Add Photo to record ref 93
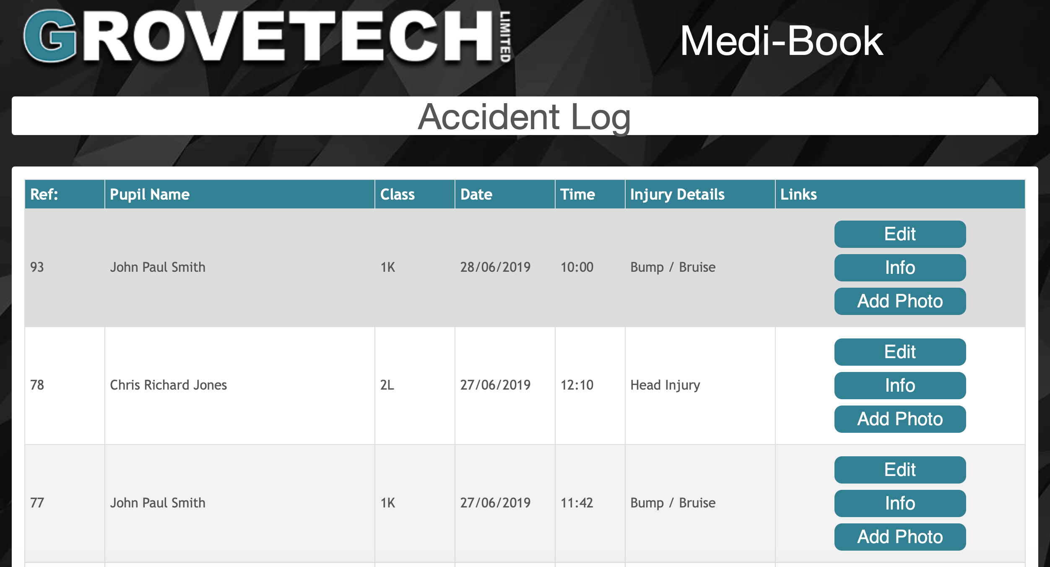 click(x=900, y=301)
